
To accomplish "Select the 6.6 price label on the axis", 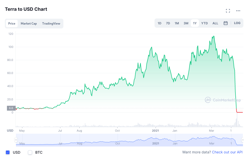I will (x=11, y=108).
